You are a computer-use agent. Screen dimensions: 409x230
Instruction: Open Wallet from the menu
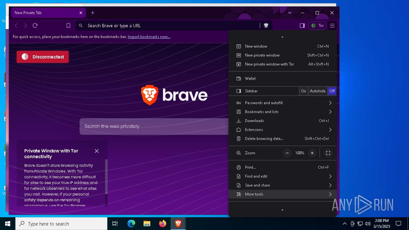[282, 79]
